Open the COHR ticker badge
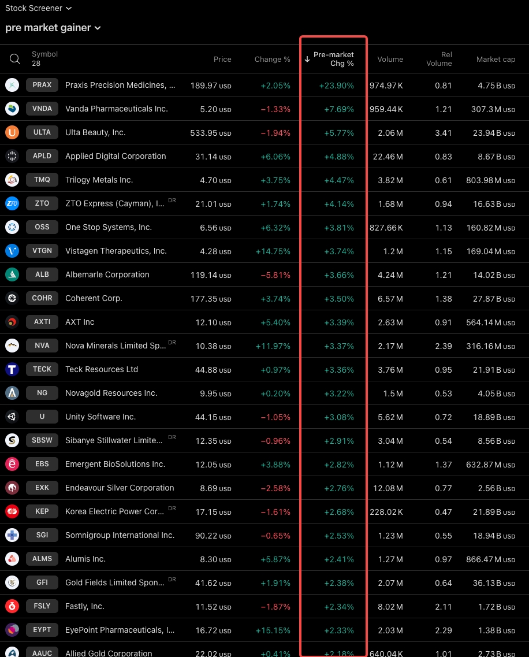Image resolution: width=529 pixels, height=657 pixels. [x=42, y=298]
